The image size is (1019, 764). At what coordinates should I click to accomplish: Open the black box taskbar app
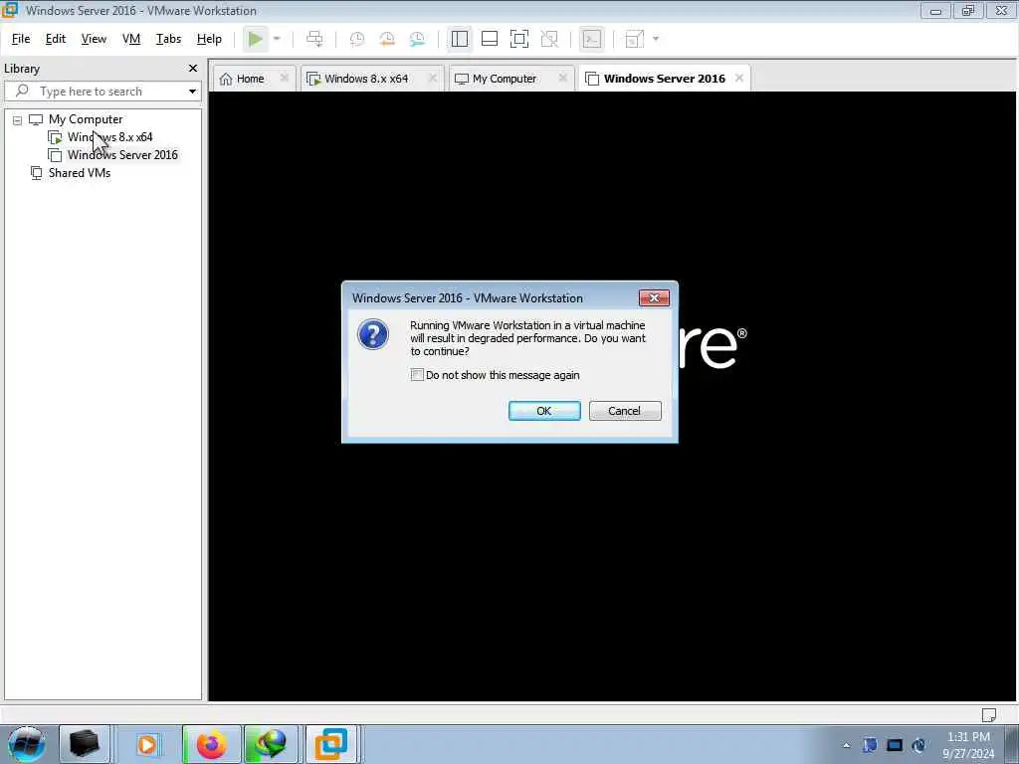point(84,744)
